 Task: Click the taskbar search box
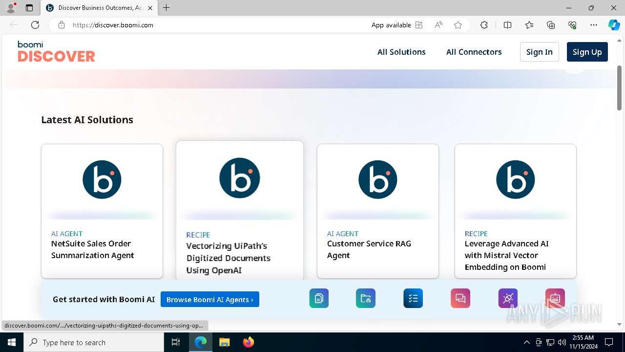[94, 342]
